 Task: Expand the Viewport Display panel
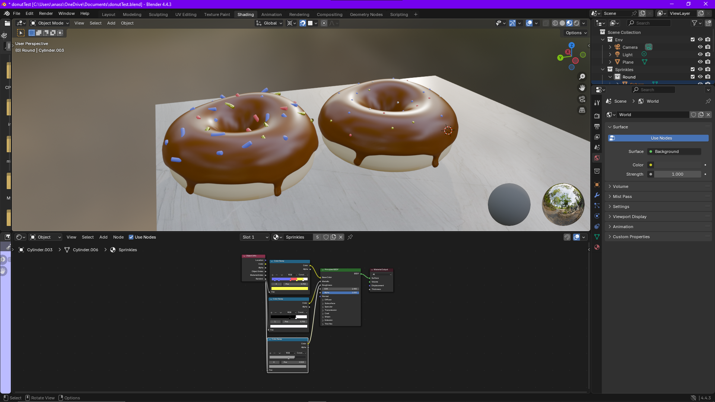click(x=658, y=217)
